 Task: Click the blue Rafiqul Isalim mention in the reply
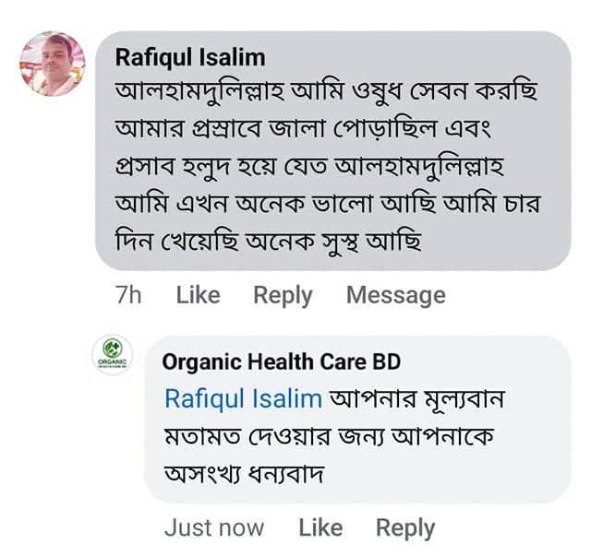point(243,398)
